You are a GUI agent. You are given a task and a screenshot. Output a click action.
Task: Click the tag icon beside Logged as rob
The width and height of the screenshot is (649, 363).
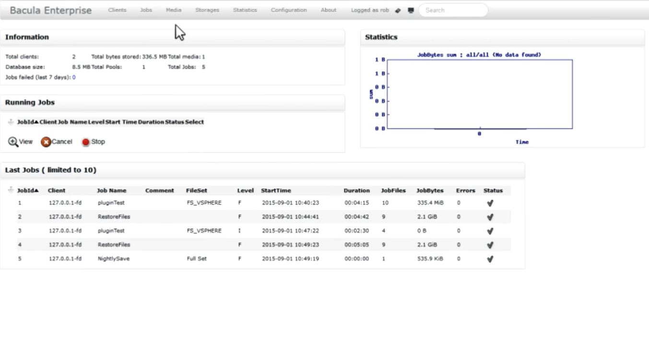[x=398, y=11]
